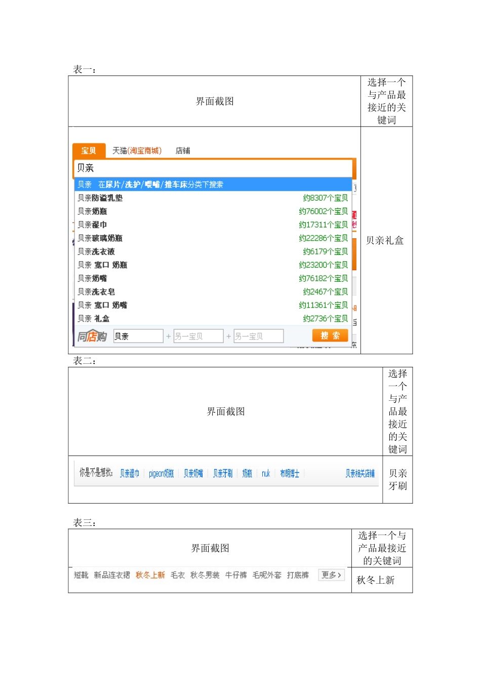Image resolution: width=481 pixels, height=681 pixels.
Task: Click the 表二 heading text
Action: coord(85,361)
